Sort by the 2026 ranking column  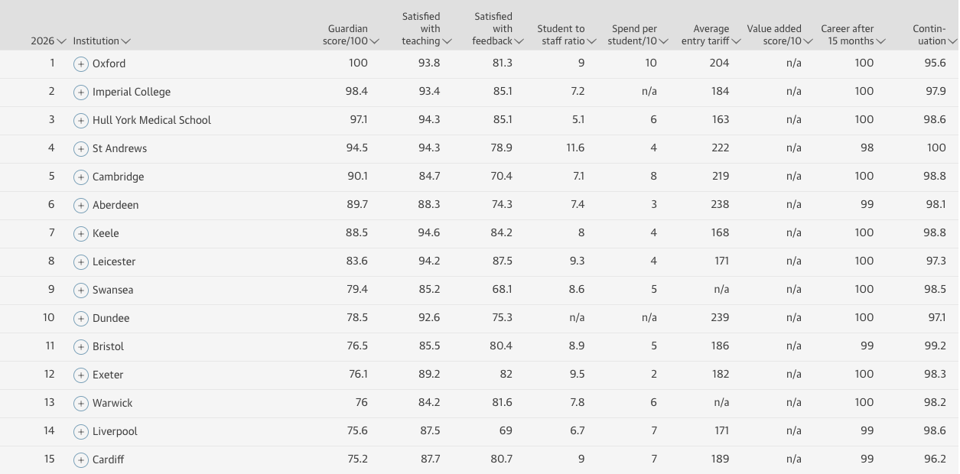(48, 41)
